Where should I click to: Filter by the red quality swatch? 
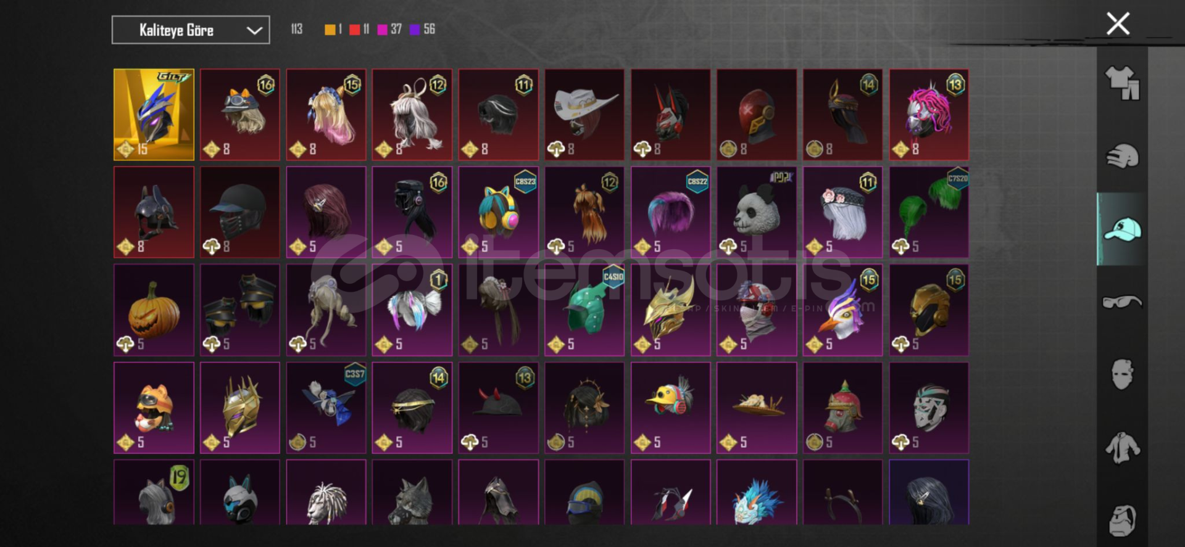pos(354,29)
